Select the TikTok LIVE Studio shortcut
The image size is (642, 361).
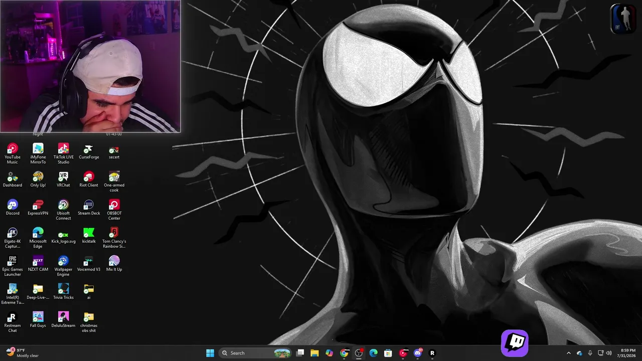coord(63,153)
